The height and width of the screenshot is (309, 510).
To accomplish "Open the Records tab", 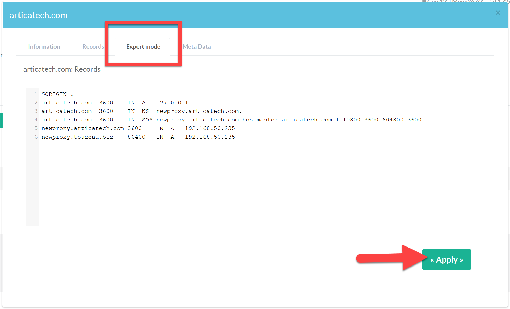I will 93,47.
